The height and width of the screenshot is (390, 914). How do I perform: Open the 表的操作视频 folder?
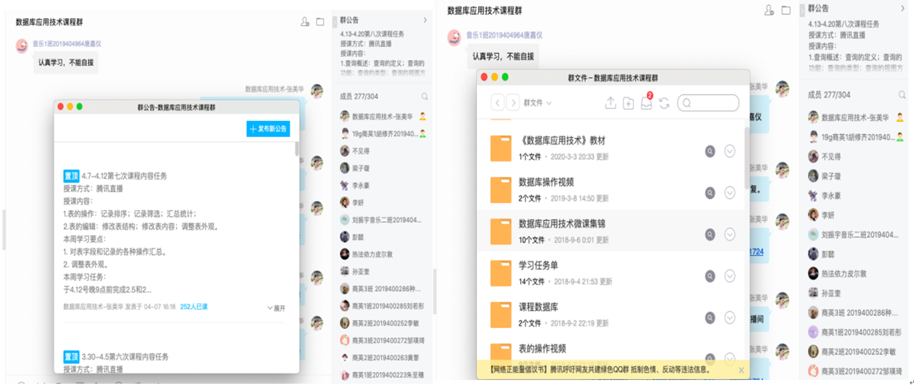click(x=542, y=349)
